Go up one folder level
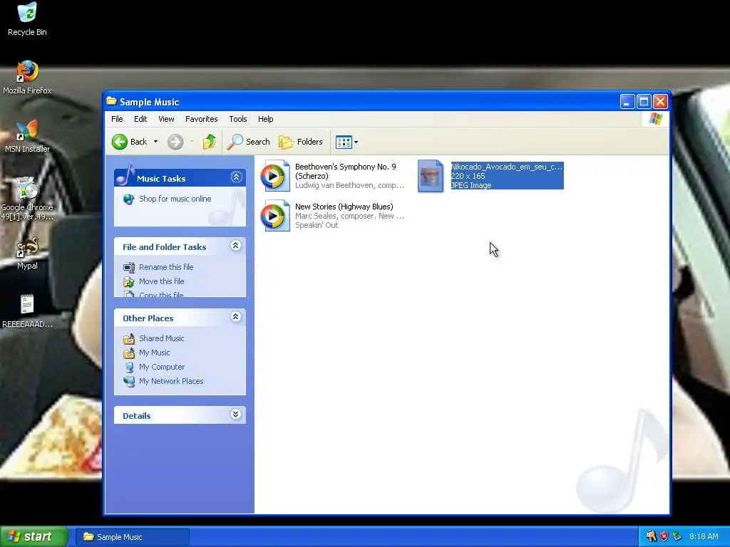 pyautogui.click(x=210, y=142)
